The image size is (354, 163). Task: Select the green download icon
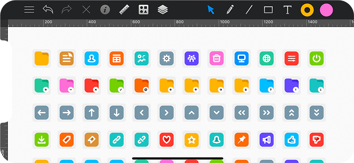click(42, 140)
